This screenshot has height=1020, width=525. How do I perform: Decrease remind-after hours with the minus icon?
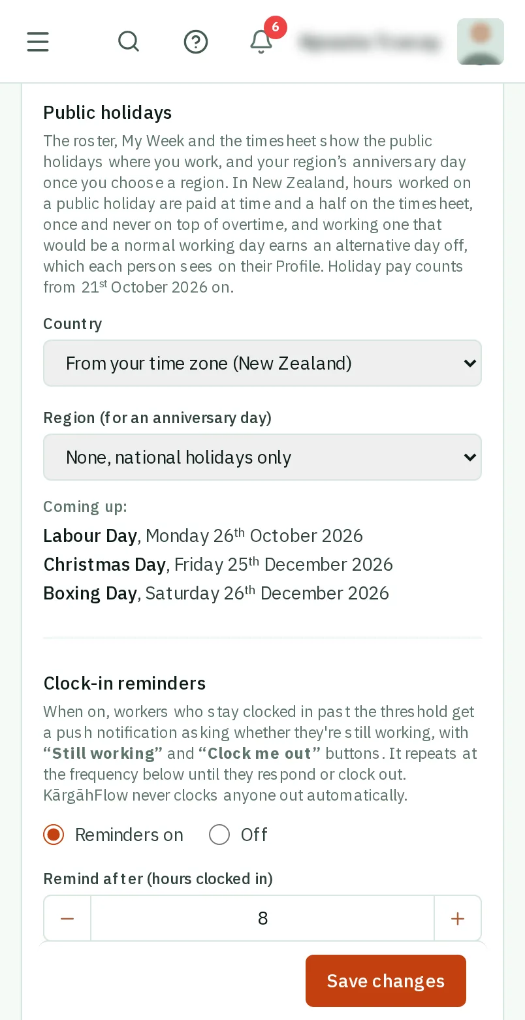coord(67,919)
